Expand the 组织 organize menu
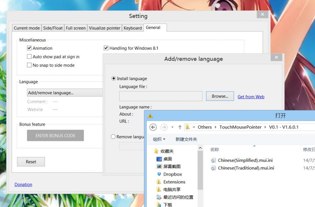Screen dimensions: 315x207 (x=159, y=139)
